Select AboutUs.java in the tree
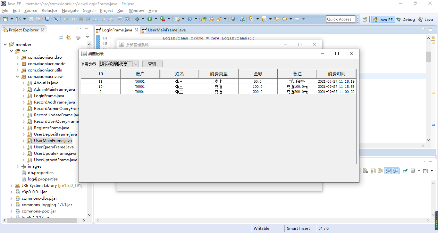The image size is (438, 233). [43, 83]
